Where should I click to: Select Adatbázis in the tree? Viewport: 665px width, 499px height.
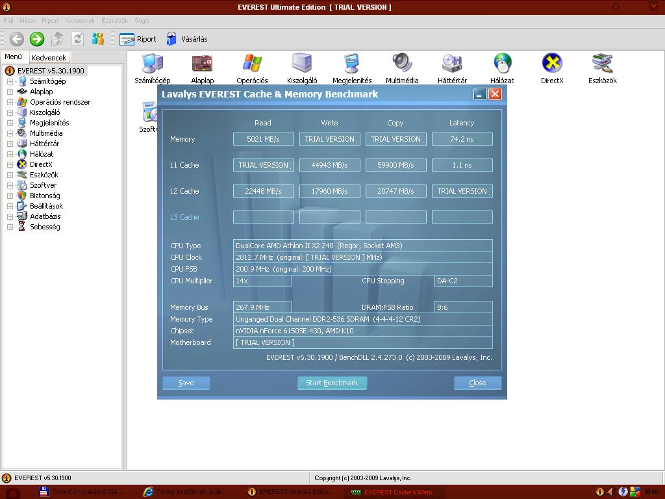pos(45,216)
